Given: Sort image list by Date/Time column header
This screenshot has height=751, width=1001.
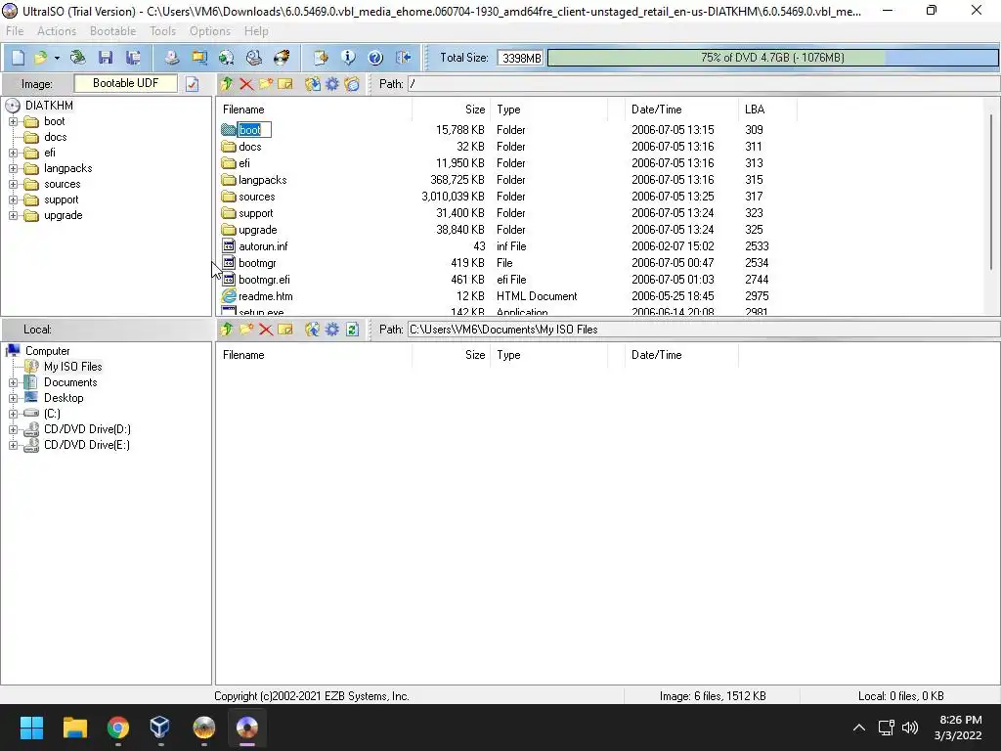Looking at the screenshot, I should [x=681, y=110].
